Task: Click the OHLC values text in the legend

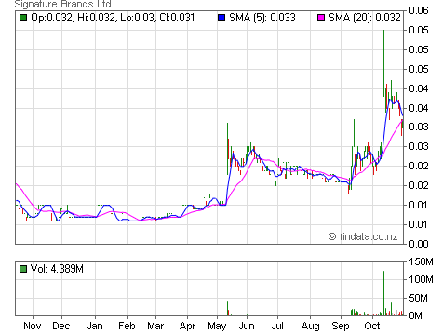Action: [x=113, y=18]
